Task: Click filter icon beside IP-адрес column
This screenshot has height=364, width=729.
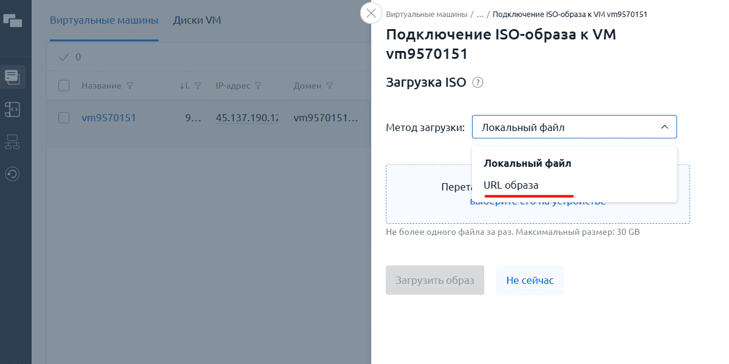Action: (258, 86)
